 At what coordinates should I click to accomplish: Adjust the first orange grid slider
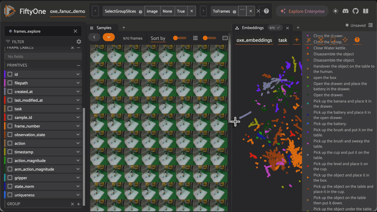(180, 38)
